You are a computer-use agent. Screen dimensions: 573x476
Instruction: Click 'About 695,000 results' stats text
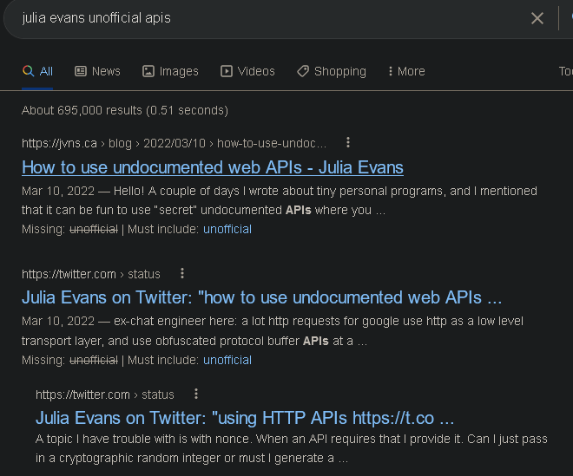coord(125,110)
